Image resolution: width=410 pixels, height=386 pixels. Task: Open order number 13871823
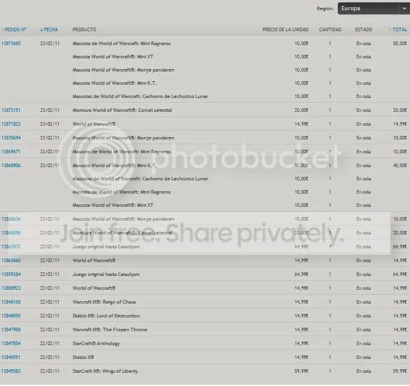(11, 124)
